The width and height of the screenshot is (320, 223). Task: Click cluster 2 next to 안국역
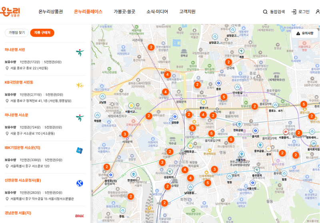228,62
